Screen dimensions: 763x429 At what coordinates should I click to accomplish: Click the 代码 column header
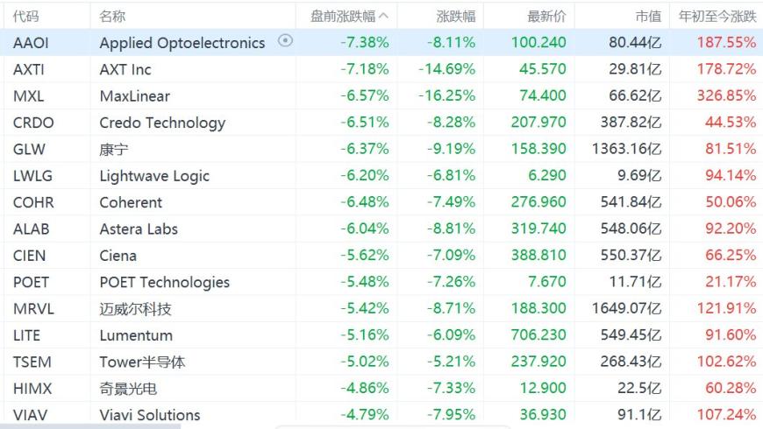click(x=25, y=17)
